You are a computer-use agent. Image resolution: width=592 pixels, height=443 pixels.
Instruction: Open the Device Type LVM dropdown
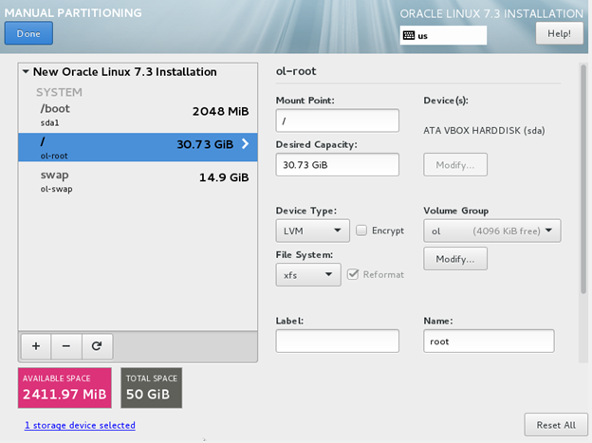[313, 231]
